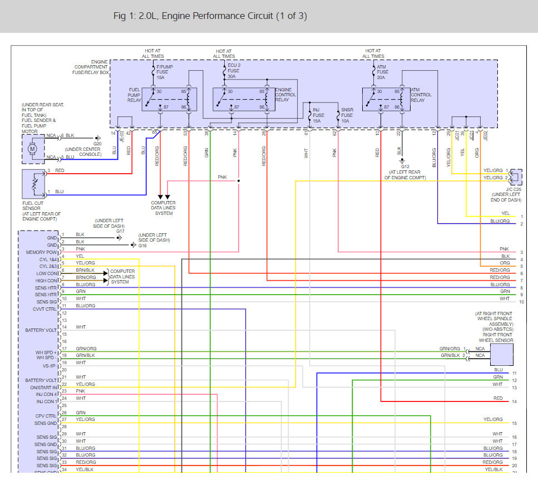Click the 'LOW CON' pin label

coord(47,273)
